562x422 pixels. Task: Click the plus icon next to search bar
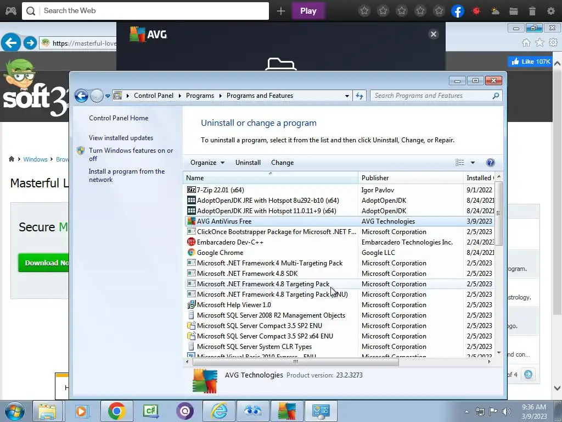click(281, 11)
